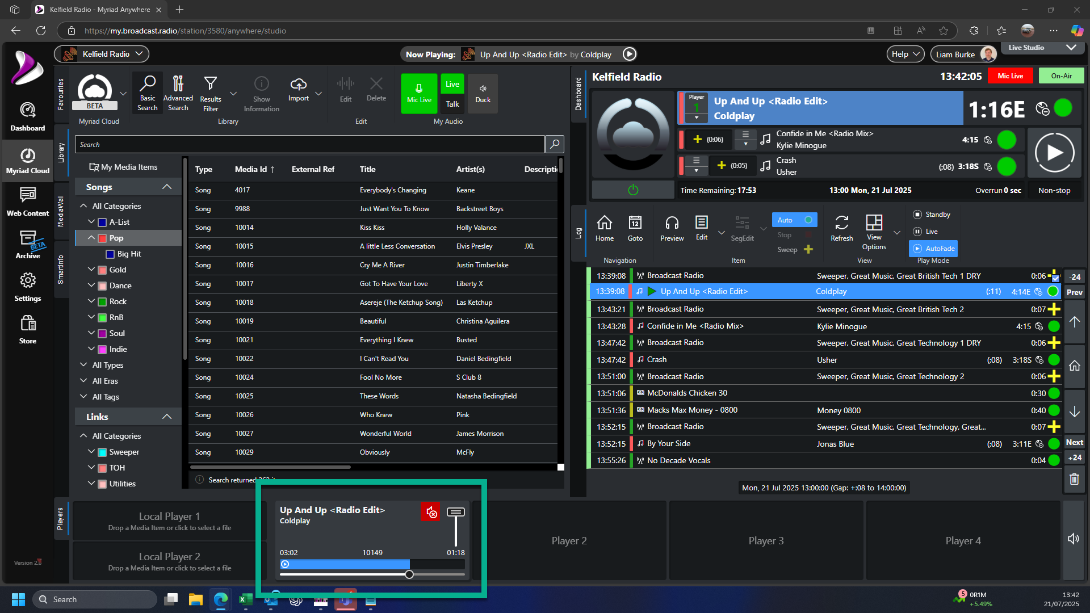Click the Duck audio button
1090x613 pixels.
coord(483,94)
